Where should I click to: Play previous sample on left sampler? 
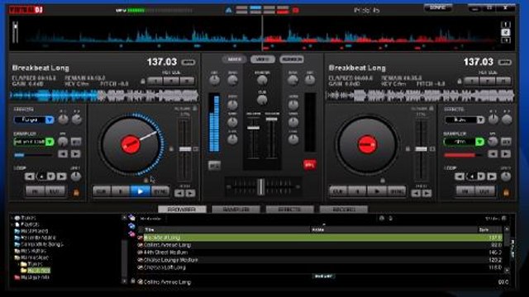pos(63,154)
